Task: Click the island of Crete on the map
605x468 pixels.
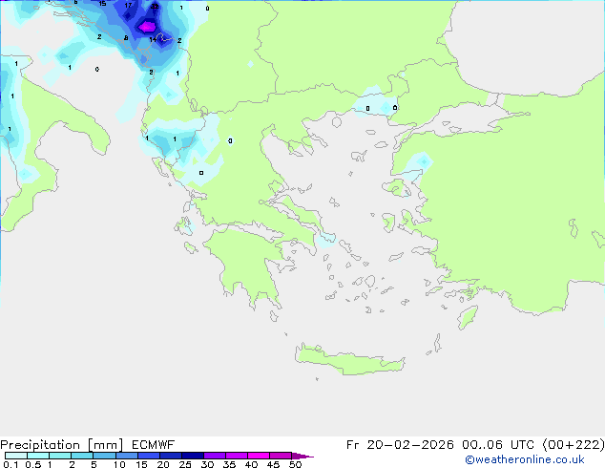Action: (x=349, y=360)
